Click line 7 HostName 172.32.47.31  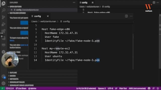(61, 33)
